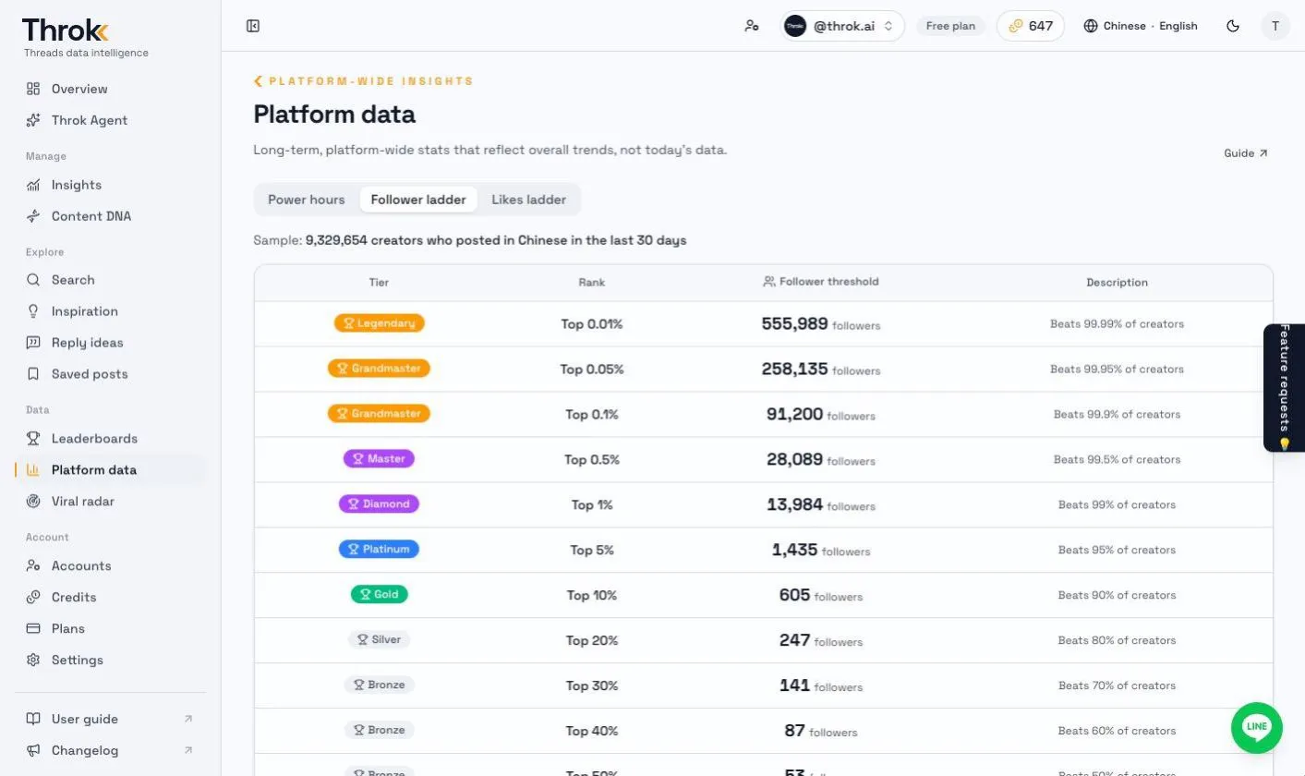Viewport: 1305px width, 776px height.
Task: Click the Overview grid icon in sidebar
Action: coord(33,89)
